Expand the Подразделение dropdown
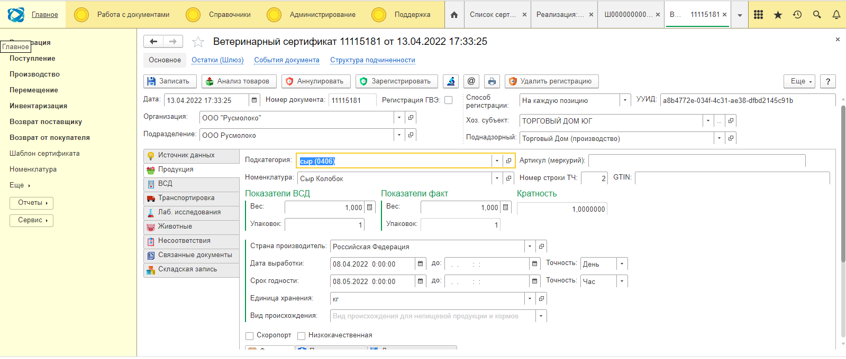The height and width of the screenshot is (359, 846). [x=399, y=135]
